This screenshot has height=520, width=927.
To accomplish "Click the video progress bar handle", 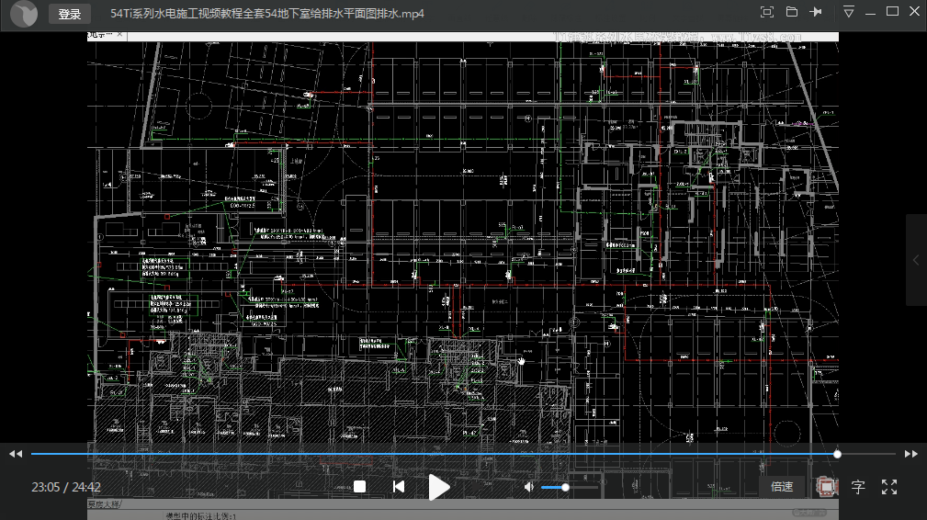I will click(x=837, y=454).
